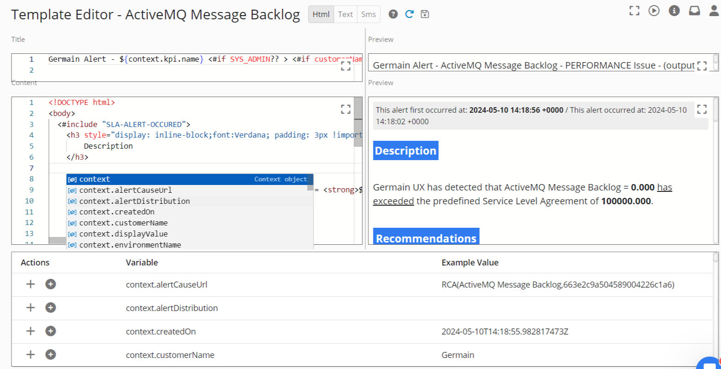Viewport: 721px width, 369px height.
Task: Expand the Title editor to fullscreen
Action: [x=346, y=66]
